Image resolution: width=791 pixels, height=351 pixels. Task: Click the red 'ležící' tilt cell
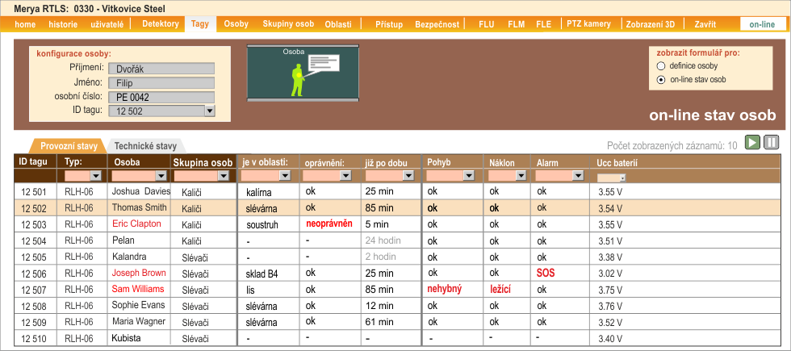pyautogui.click(x=501, y=289)
